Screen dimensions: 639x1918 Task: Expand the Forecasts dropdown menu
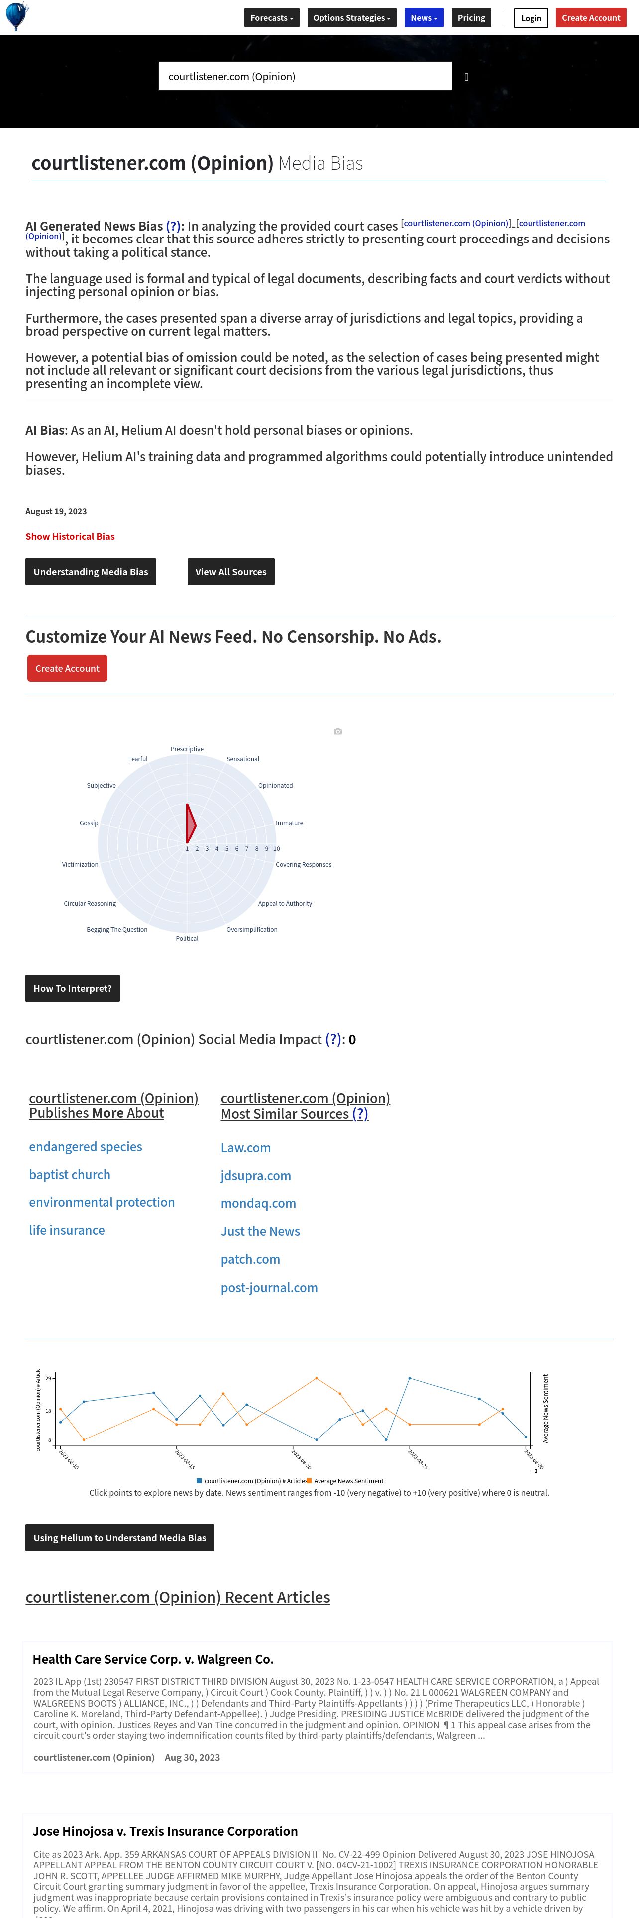tap(272, 18)
